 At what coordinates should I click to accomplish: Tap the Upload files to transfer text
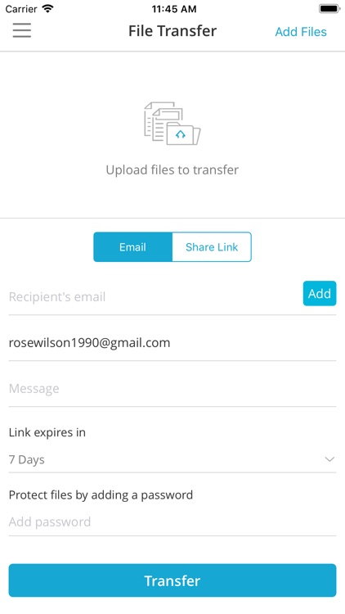click(172, 170)
